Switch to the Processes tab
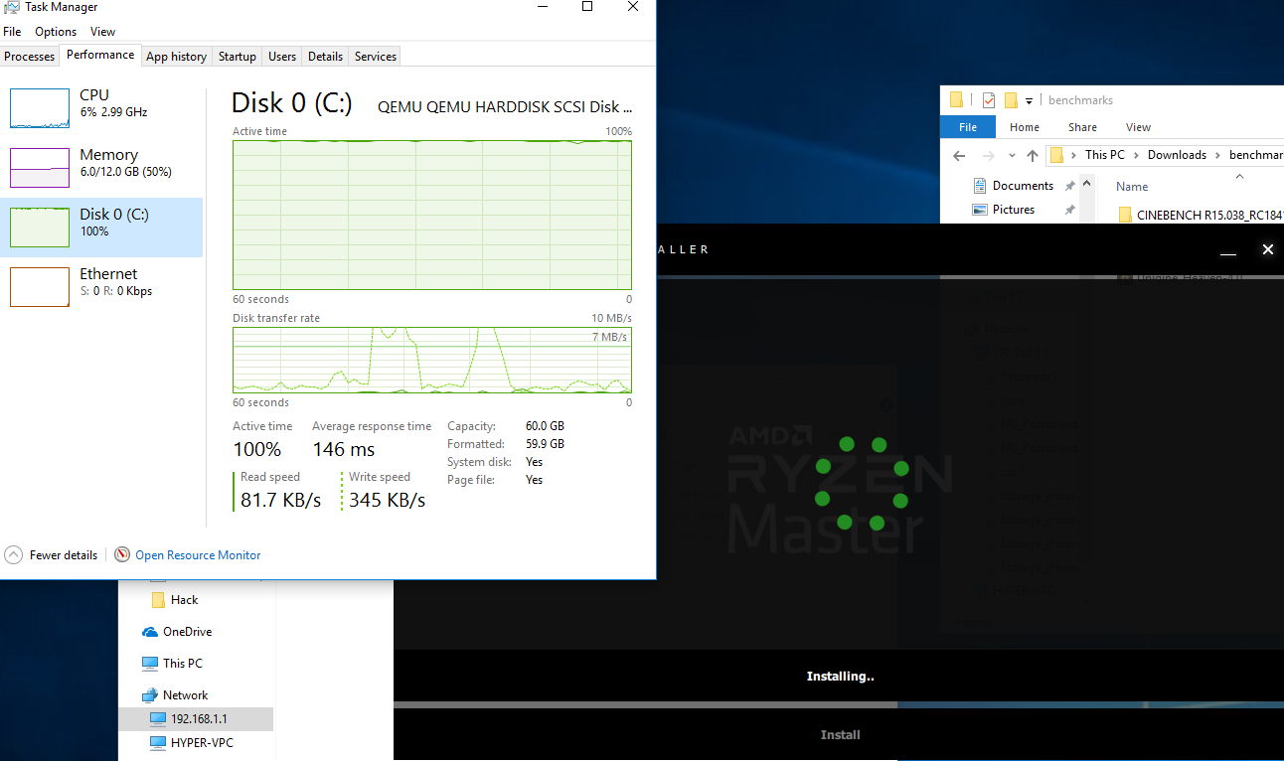The image size is (1284, 761). [x=30, y=57]
